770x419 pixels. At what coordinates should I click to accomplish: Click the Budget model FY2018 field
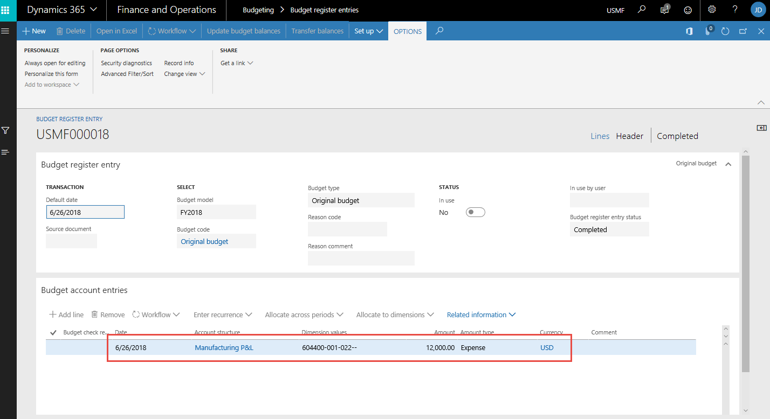tap(216, 212)
